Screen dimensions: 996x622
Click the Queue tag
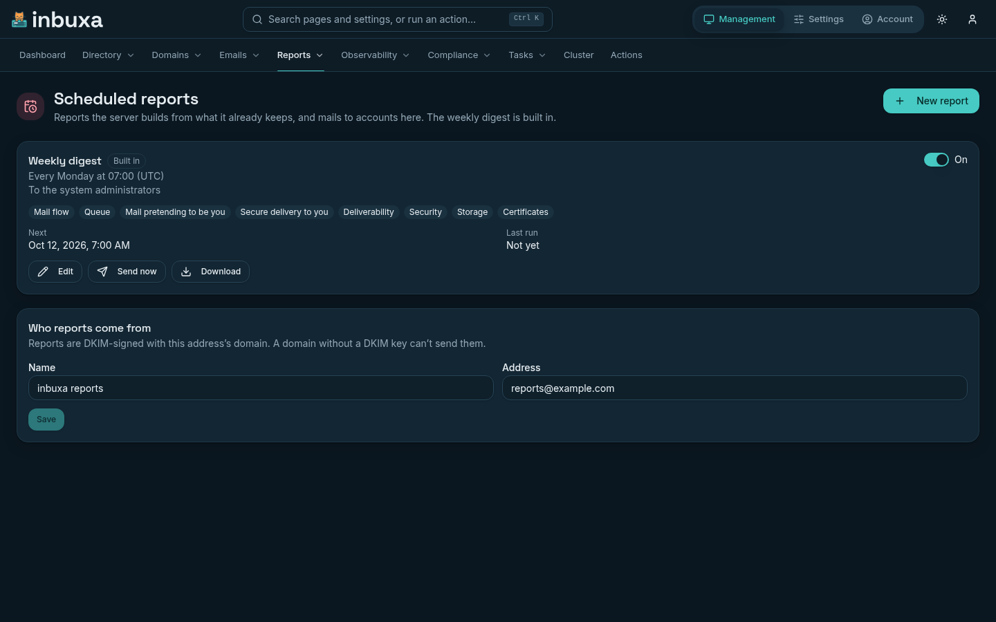(98, 212)
